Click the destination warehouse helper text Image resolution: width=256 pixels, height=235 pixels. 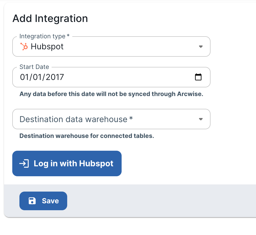coord(87,136)
